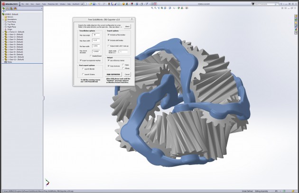Enable the Launch Octane checkbox
Screen dimensions: 299x193
click(83, 74)
